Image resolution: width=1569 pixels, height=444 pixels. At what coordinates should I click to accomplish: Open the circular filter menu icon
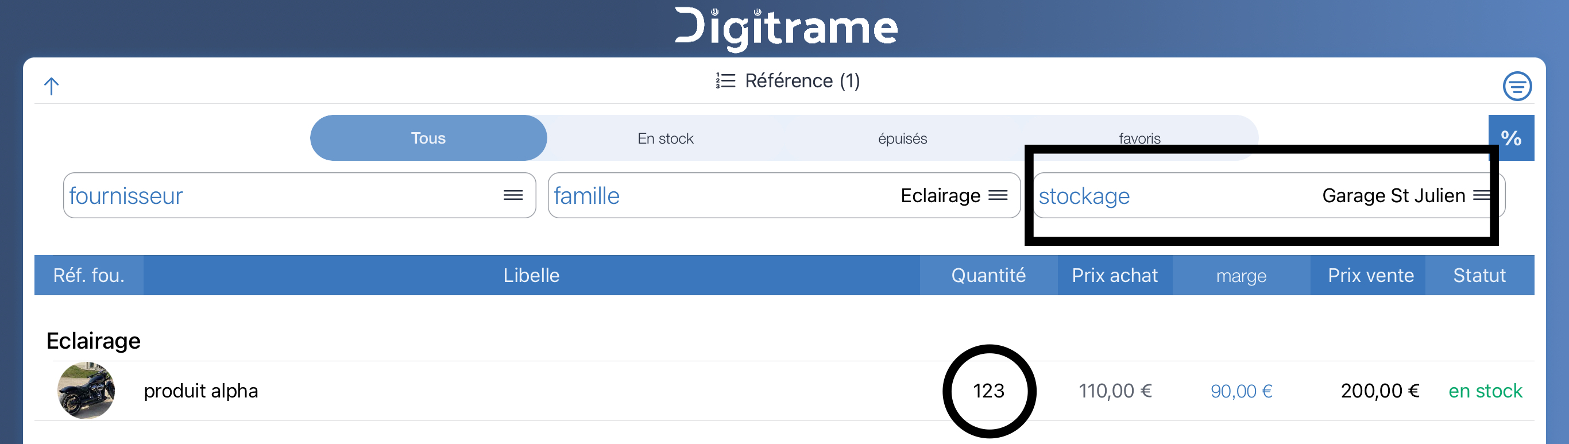click(x=1517, y=86)
